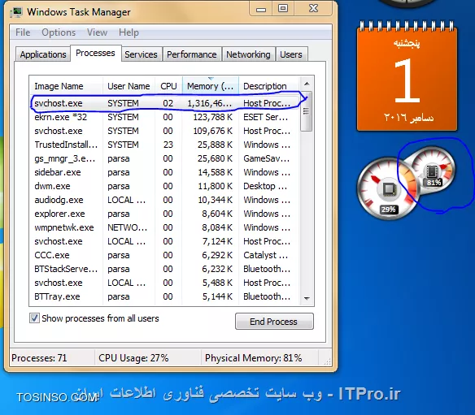Open the File menu
This screenshot has width=475, height=415.
[23, 32]
